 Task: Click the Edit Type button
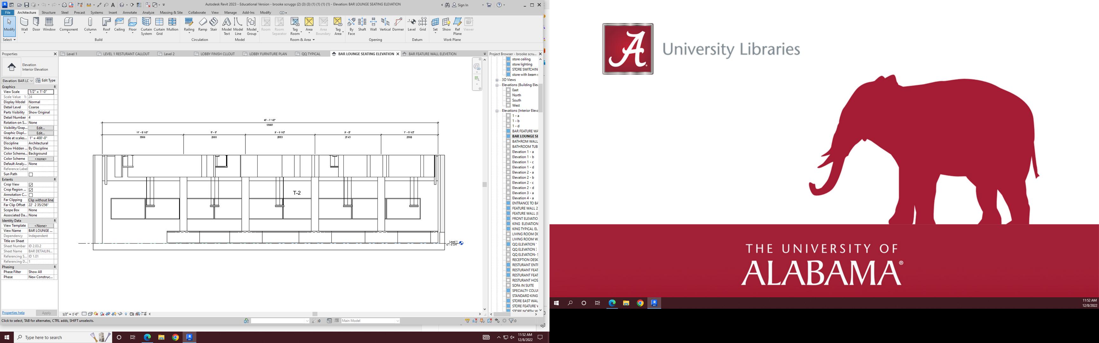tap(46, 81)
